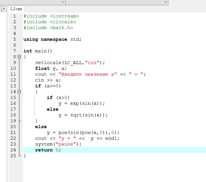Open the right function list dropdown arrow
The image size is (206, 182).
click(165, 2)
